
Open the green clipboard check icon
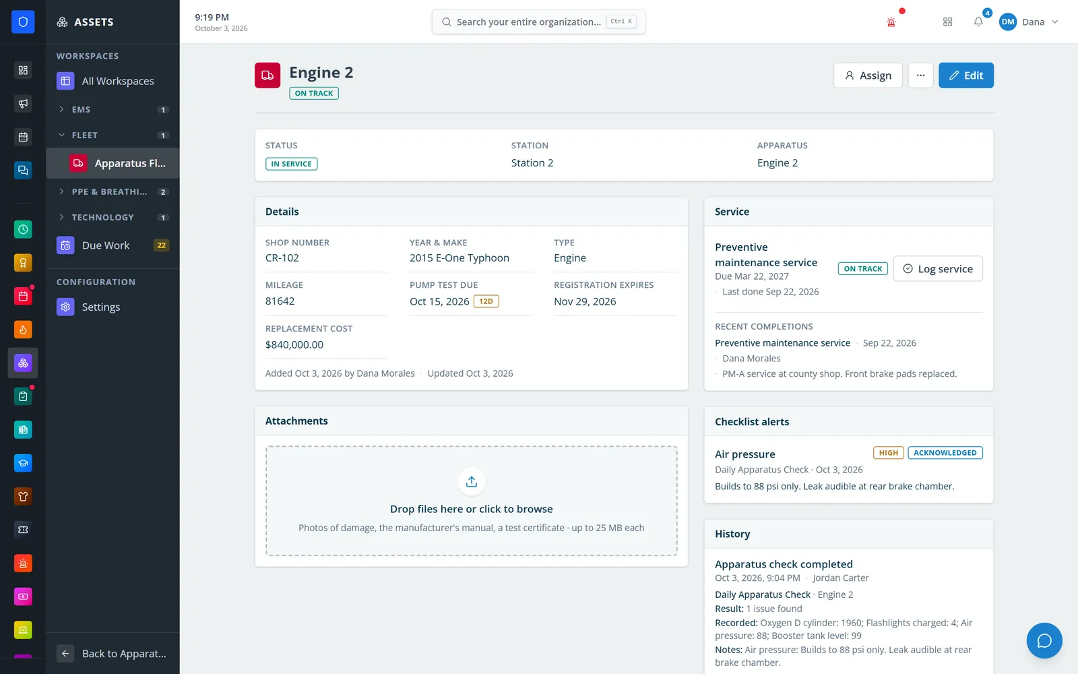[x=23, y=396]
